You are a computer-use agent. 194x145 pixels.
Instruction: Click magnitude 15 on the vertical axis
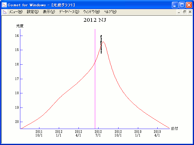click(17, 50)
